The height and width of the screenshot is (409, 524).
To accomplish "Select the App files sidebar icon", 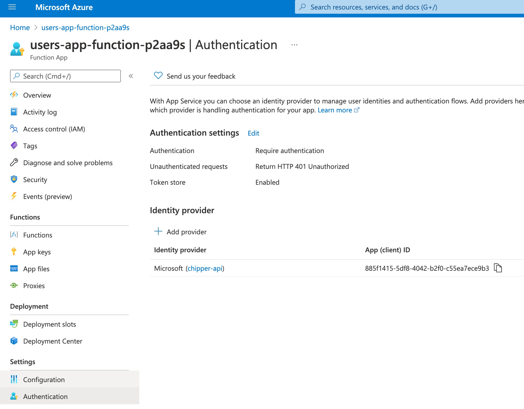I will pyautogui.click(x=14, y=269).
